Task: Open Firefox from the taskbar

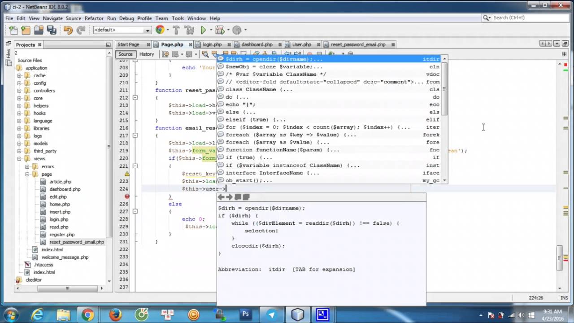Action: click(115, 314)
